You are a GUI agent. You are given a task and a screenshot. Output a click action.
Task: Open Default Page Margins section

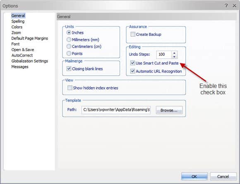click(x=30, y=38)
